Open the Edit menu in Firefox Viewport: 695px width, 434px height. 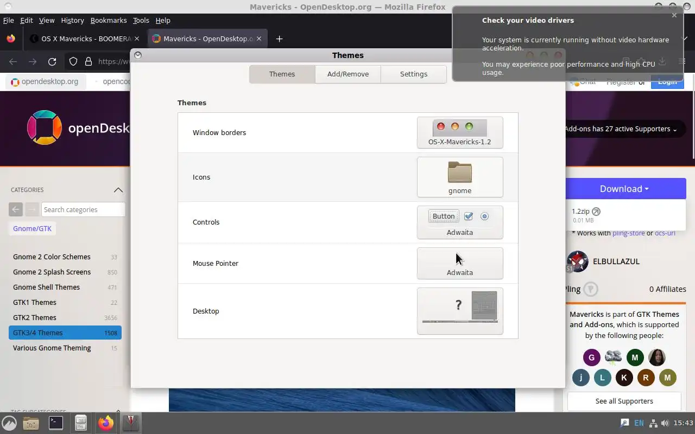pyautogui.click(x=27, y=20)
